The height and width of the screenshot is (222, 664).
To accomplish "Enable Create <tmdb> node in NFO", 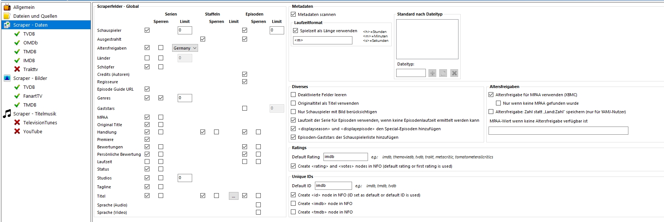I will (x=293, y=212).
